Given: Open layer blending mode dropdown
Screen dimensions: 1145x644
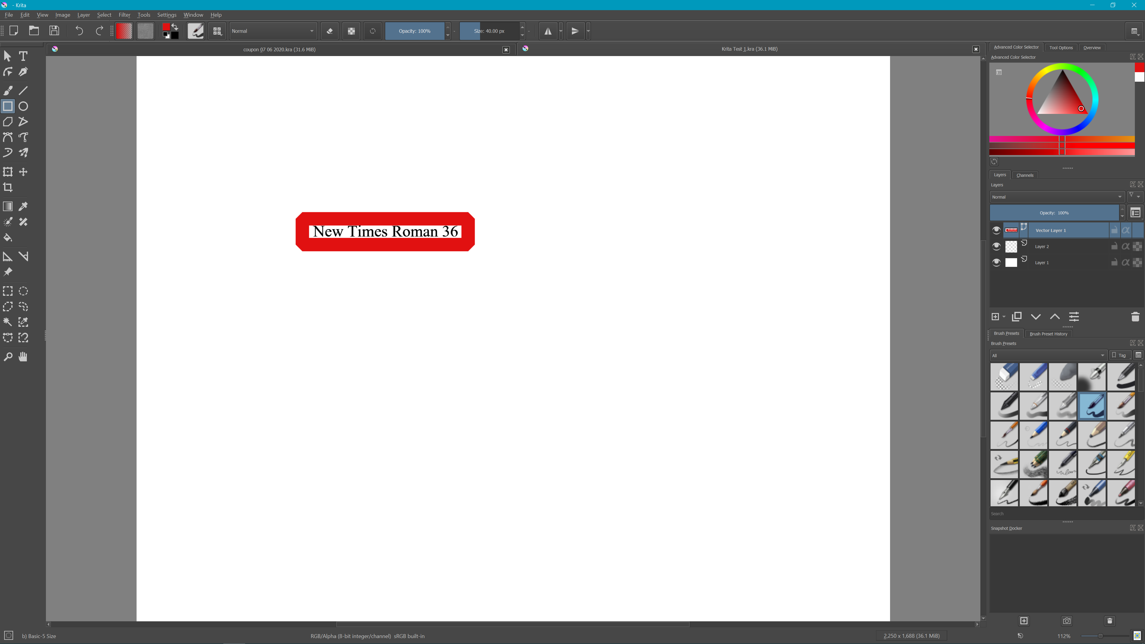Looking at the screenshot, I should [x=1056, y=197].
